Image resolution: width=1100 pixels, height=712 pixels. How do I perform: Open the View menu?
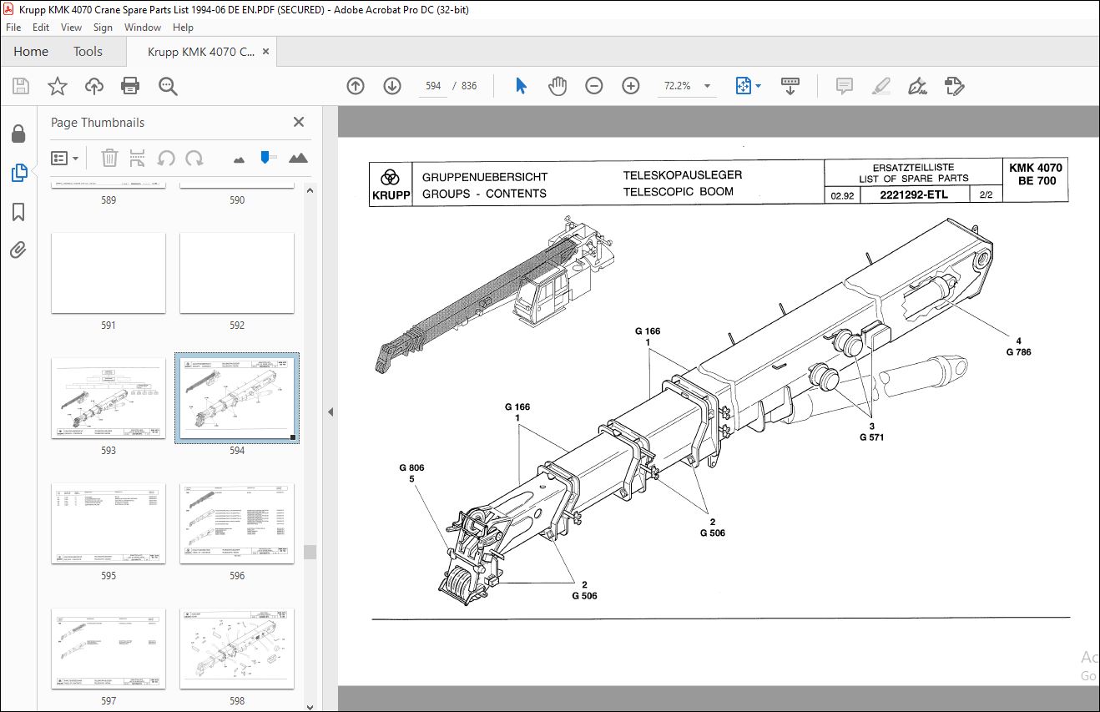pos(71,28)
